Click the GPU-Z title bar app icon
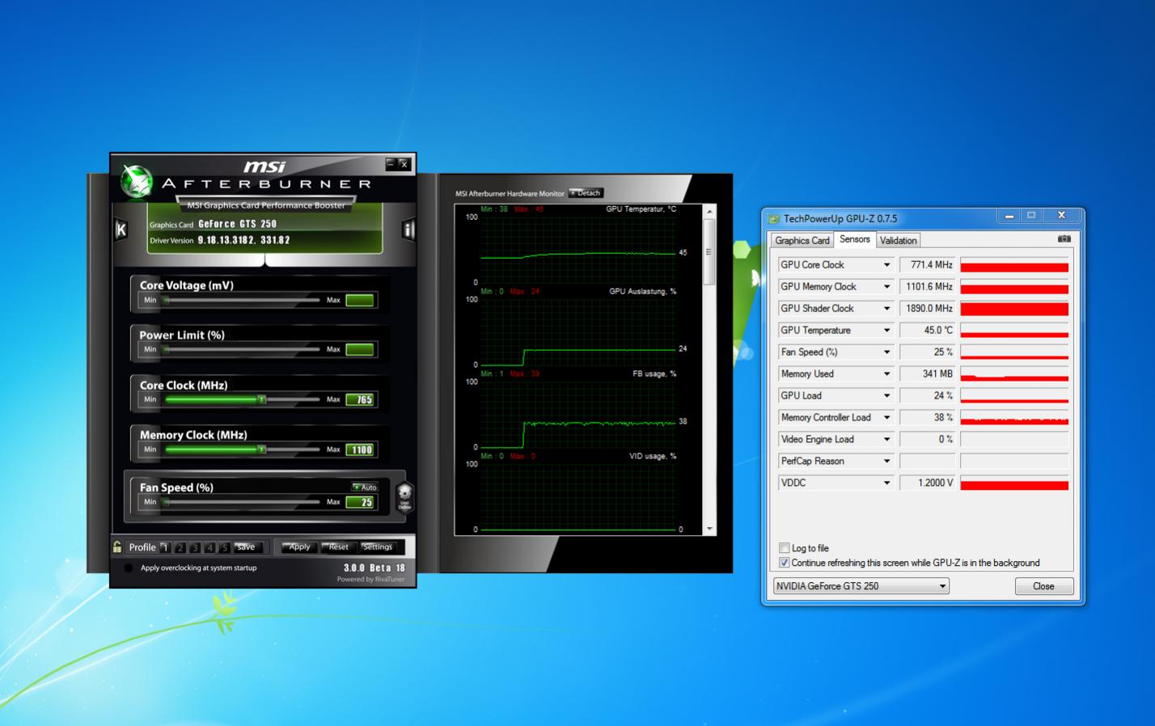 click(x=774, y=218)
